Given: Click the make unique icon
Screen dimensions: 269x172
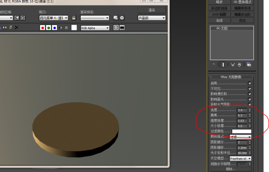Looking at the screenshot, I should (233, 64).
